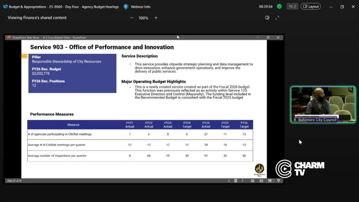Go to previous slide arrow in PowerPoint

pos(229,181)
